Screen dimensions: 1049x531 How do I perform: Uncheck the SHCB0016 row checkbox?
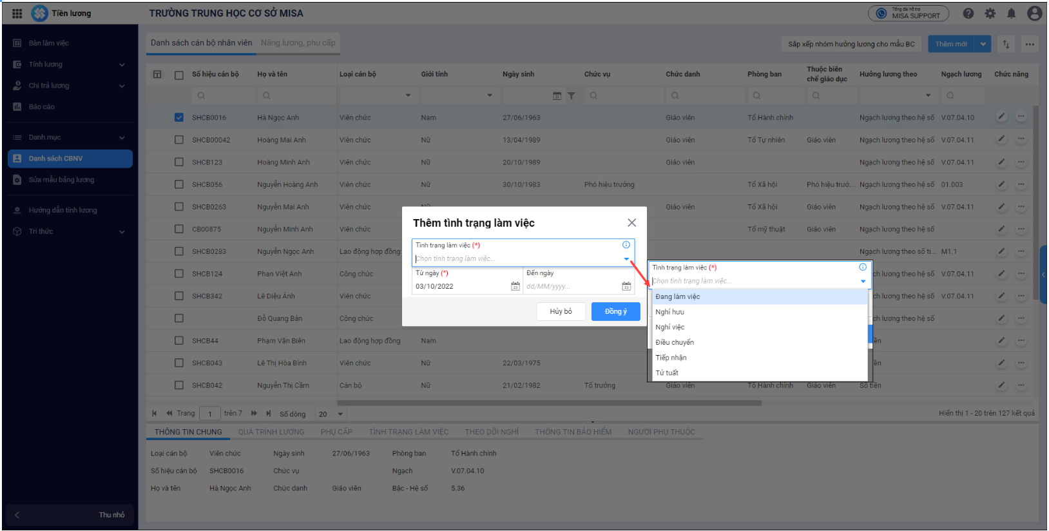179,117
